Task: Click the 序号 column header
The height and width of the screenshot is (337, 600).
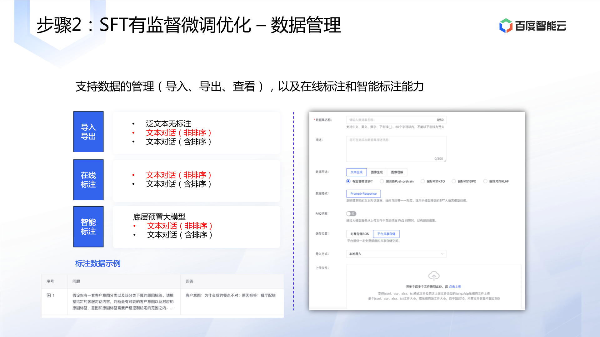Action: 50,281
